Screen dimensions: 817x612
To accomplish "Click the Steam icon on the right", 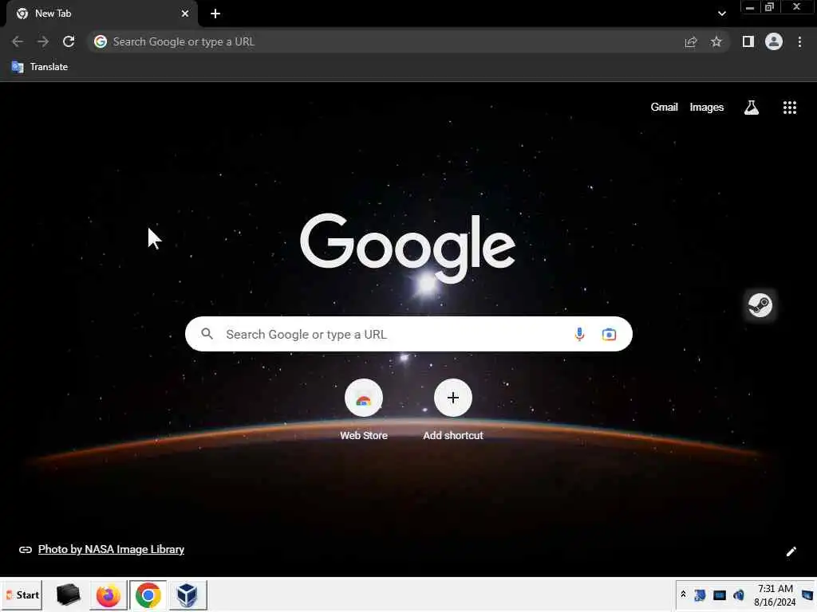I will 760,305.
